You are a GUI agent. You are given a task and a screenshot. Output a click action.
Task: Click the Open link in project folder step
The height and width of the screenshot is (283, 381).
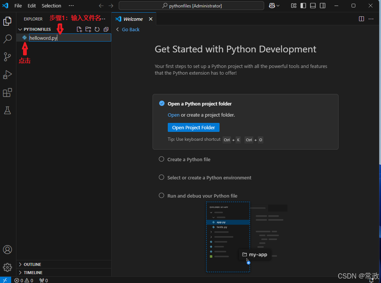pos(173,115)
